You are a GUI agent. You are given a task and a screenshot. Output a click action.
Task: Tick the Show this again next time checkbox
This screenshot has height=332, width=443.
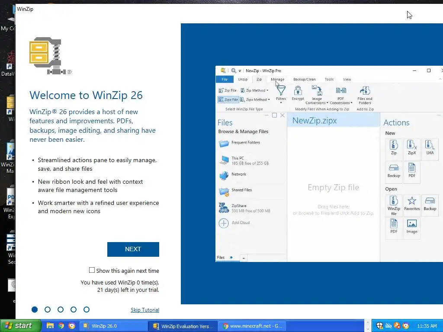(92, 270)
